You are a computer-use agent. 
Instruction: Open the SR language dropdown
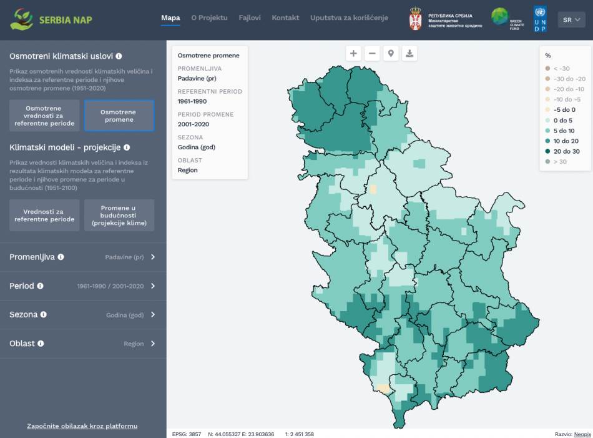click(571, 20)
